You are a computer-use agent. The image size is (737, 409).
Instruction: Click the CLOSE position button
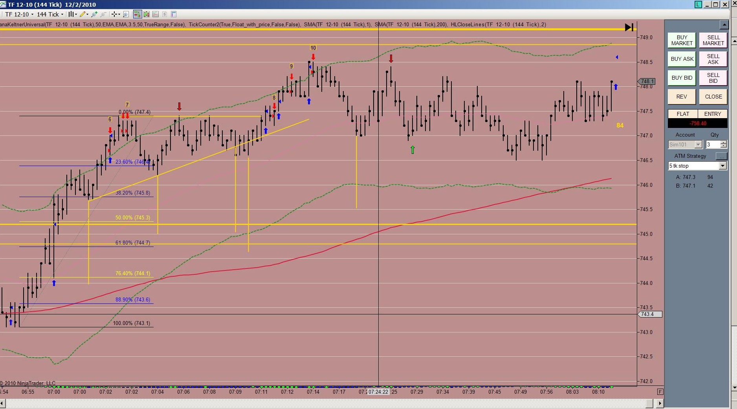[713, 97]
